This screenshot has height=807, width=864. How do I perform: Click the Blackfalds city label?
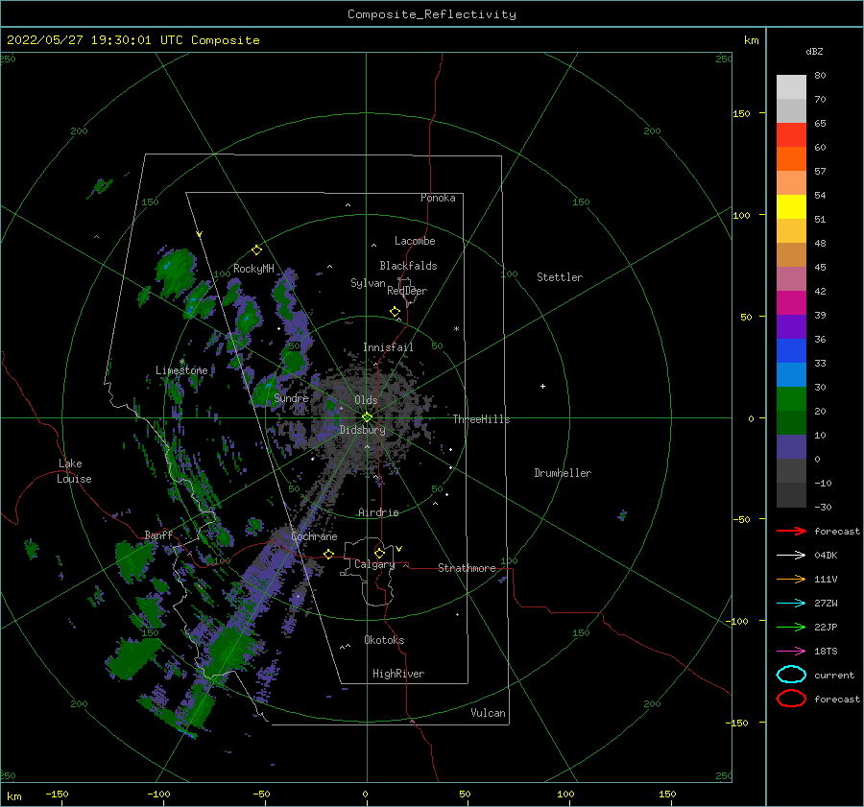[408, 266]
